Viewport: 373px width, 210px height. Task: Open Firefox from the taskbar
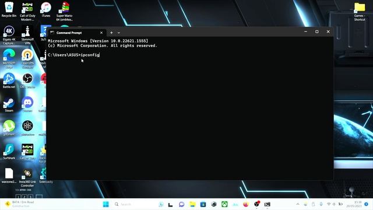pyautogui.click(x=246, y=204)
